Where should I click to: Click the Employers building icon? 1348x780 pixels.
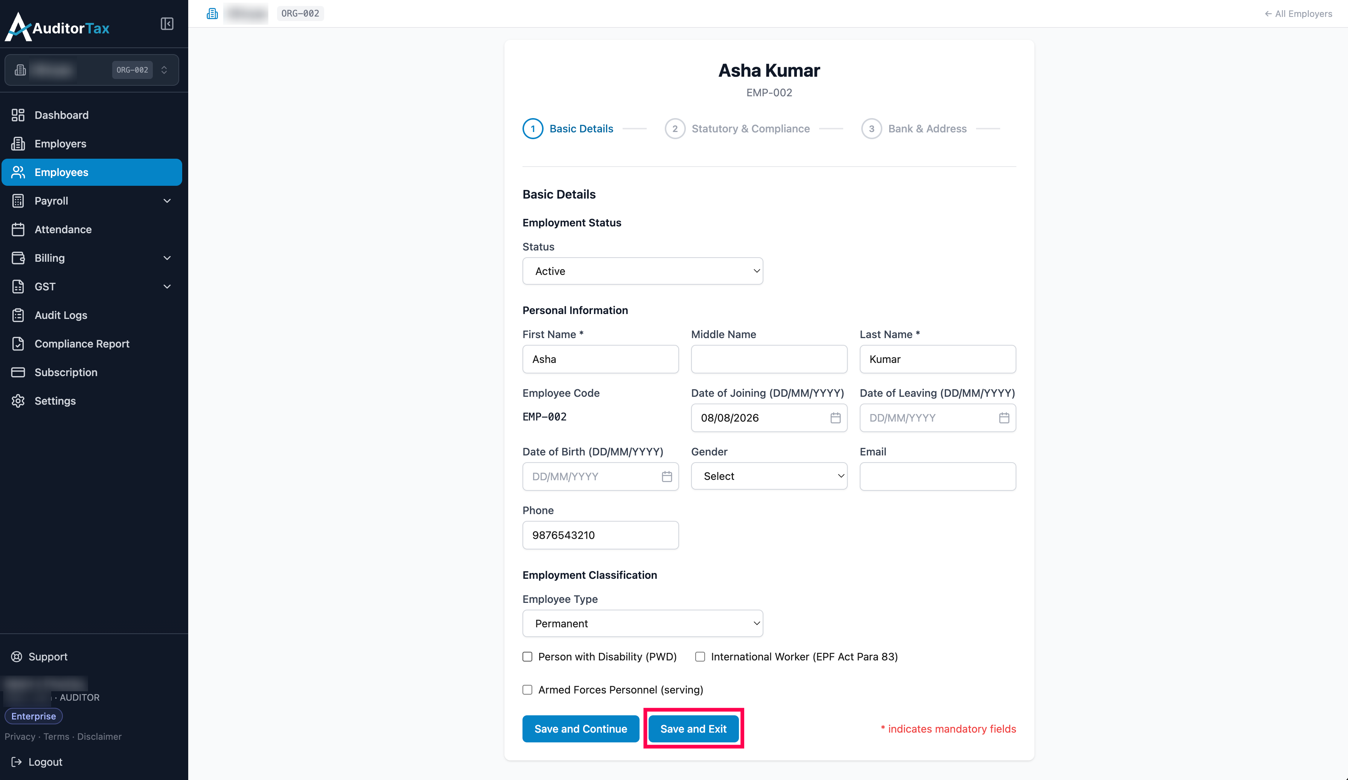(18, 144)
